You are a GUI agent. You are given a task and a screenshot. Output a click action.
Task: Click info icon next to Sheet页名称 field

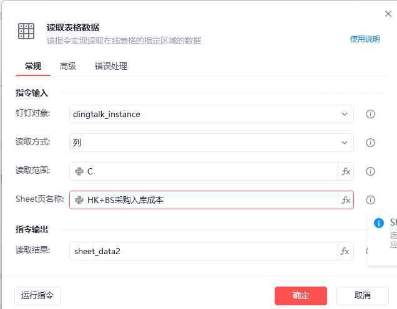tap(370, 200)
